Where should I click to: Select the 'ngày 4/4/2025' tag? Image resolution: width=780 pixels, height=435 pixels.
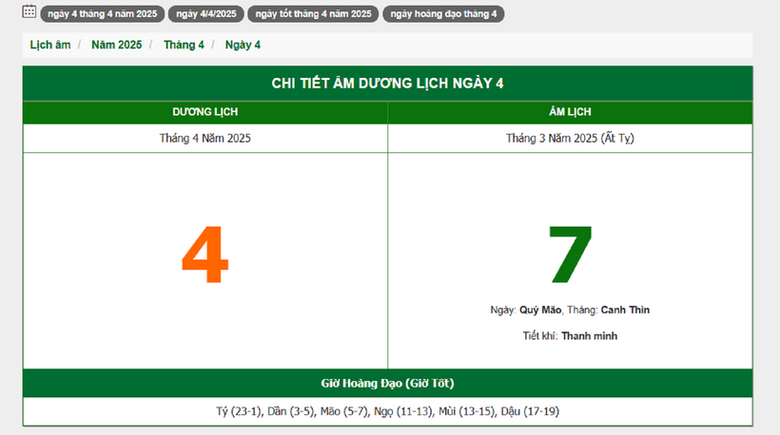[x=205, y=14]
